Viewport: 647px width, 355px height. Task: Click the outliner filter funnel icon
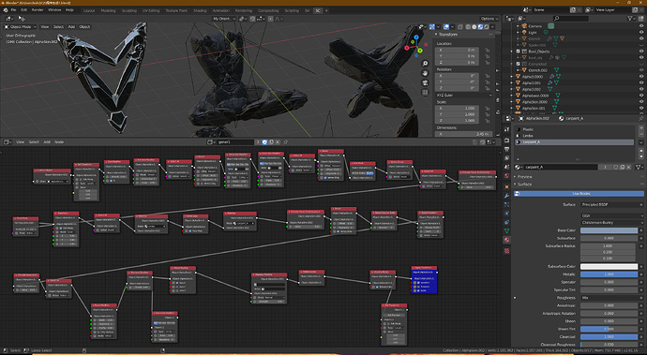(630, 19)
